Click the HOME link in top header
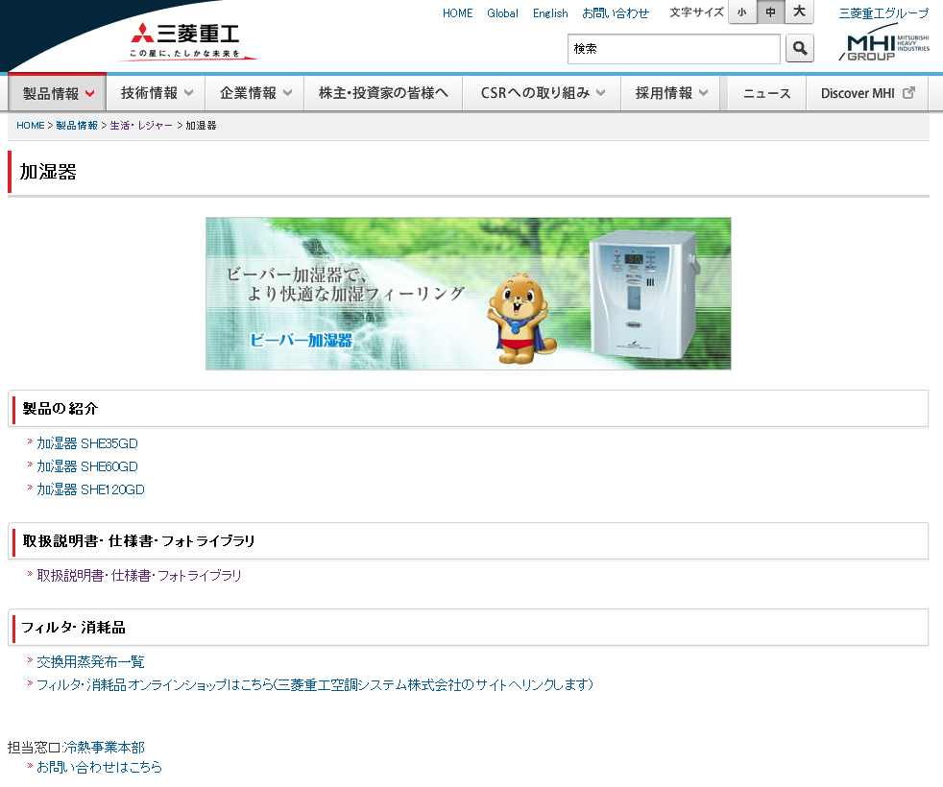Image resolution: width=943 pixels, height=787 pixels. coord(458,13)
